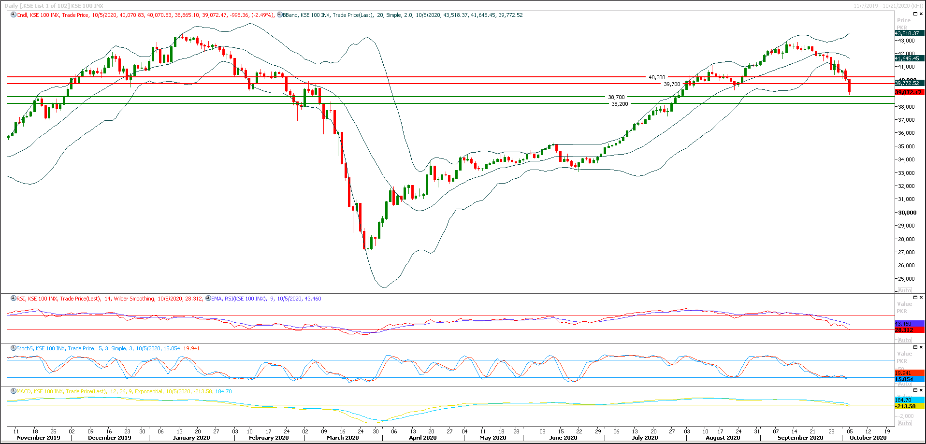Click the clock icon before the RSI legend
The width and height of the screenshot is (926, 444).
[14, 299]
